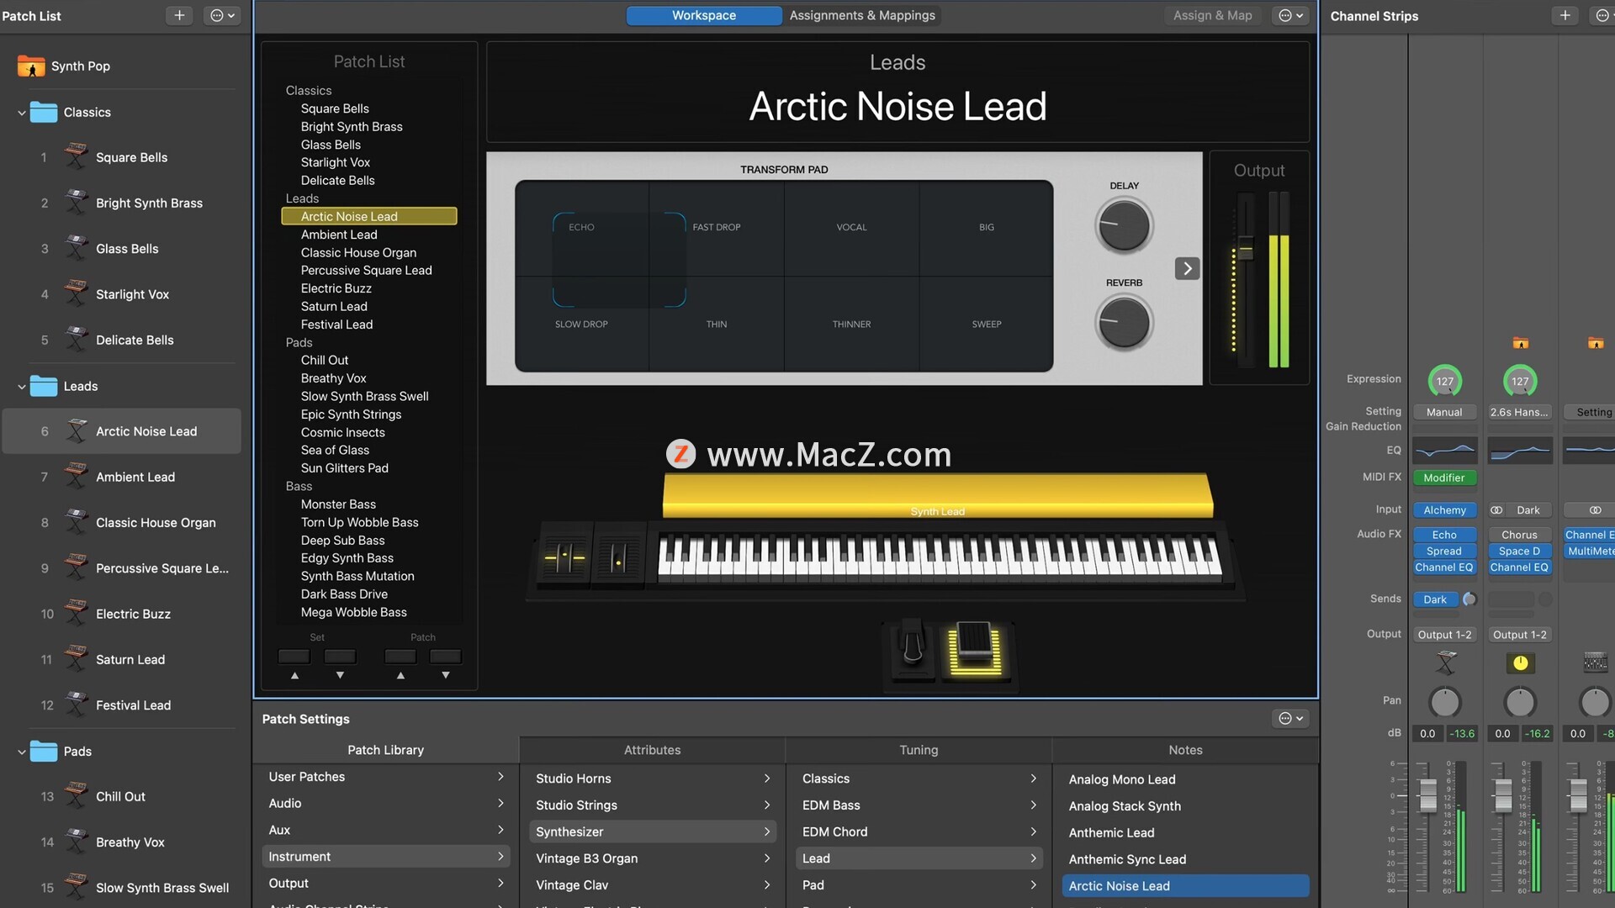Click the orange concert icon above second strip
Screen dimensions: 1615x908
click(1520, 342)
